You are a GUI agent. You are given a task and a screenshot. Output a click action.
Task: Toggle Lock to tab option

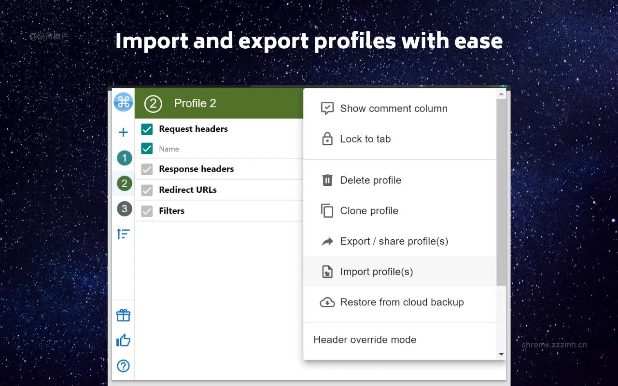point(365,139)
